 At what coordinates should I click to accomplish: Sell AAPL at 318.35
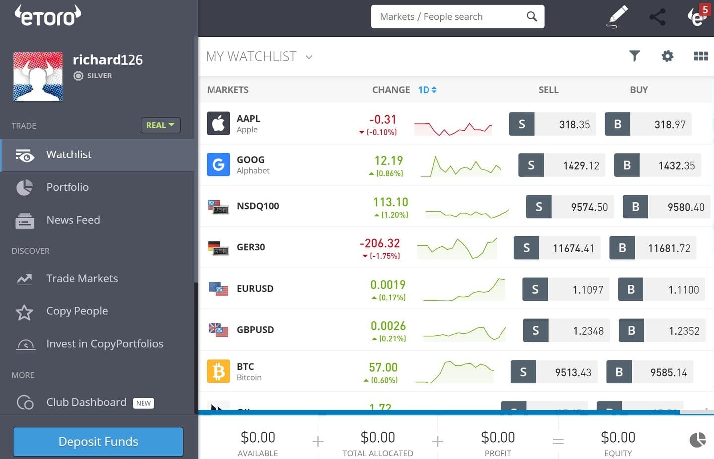point(553,124)
